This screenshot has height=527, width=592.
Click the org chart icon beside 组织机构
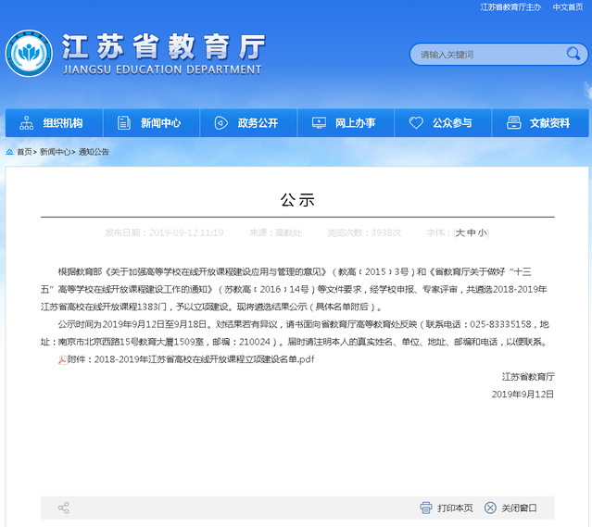[25, 123]
